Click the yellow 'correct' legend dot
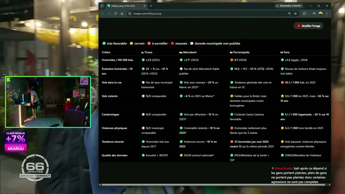The width and height of the screenshot is (345, 194). point(131,43)
